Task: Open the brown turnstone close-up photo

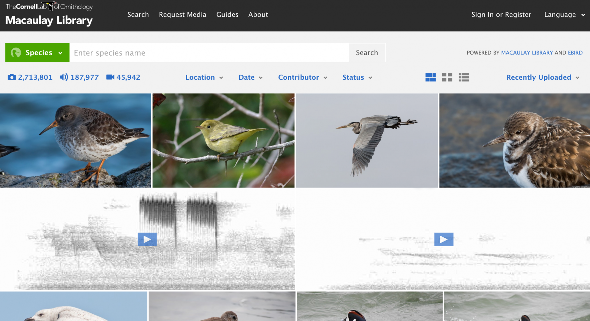Action: pos(515,140)
